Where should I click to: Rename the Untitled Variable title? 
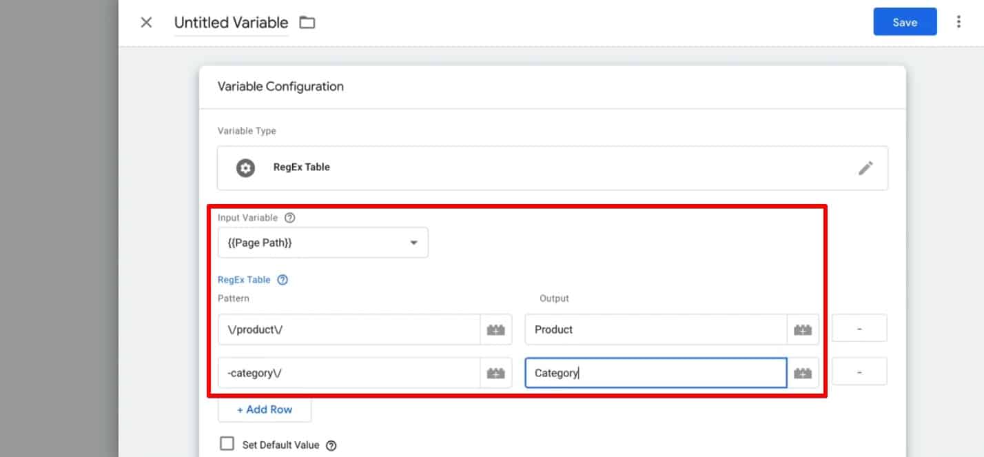tap(231, 22)
